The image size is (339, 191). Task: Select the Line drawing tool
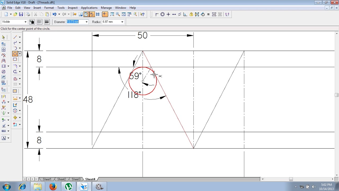(15, 37)
